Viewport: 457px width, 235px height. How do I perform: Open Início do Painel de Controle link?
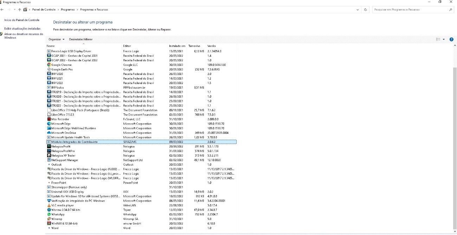pyautogui.click(x=22, y=20)
